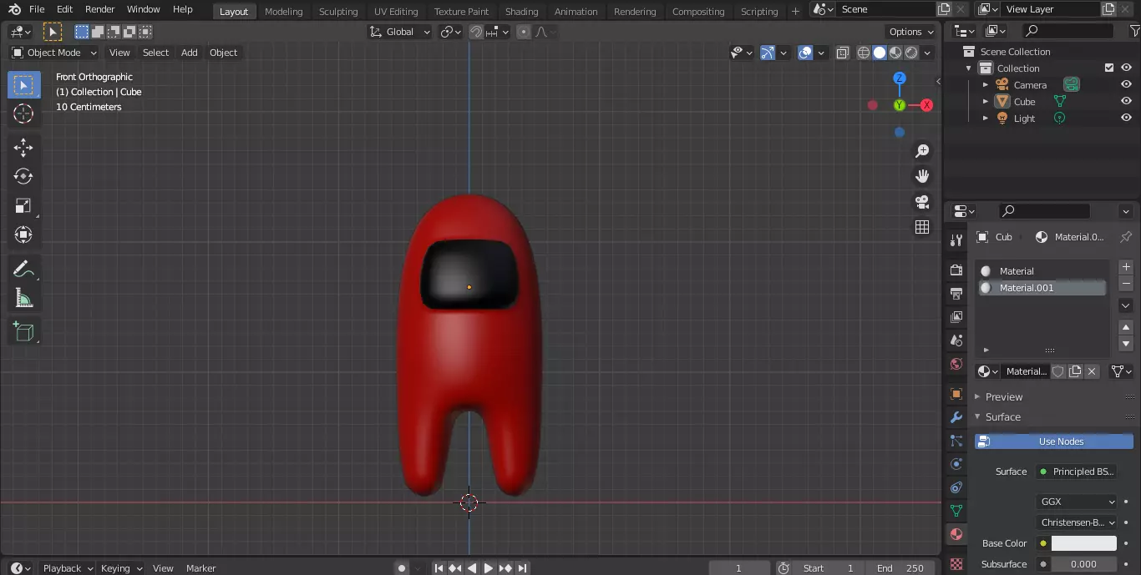Open the Physics properties tab
Screen dimensions: 1141x575
(x=956, y=463)
